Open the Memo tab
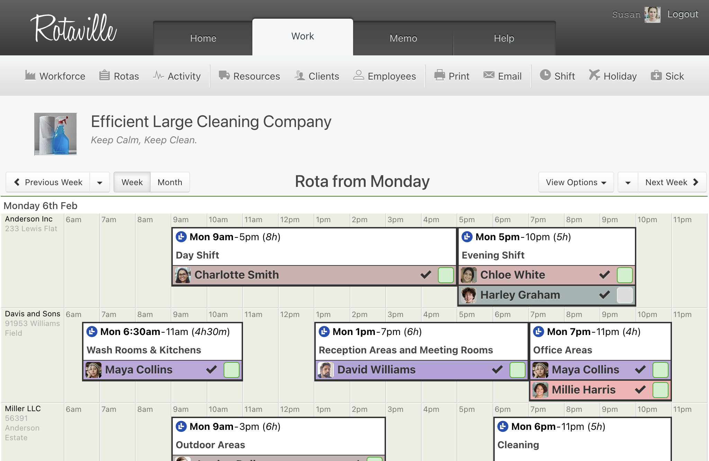The image size is (709, 461). pyautogui.click(x=403, y=38)
